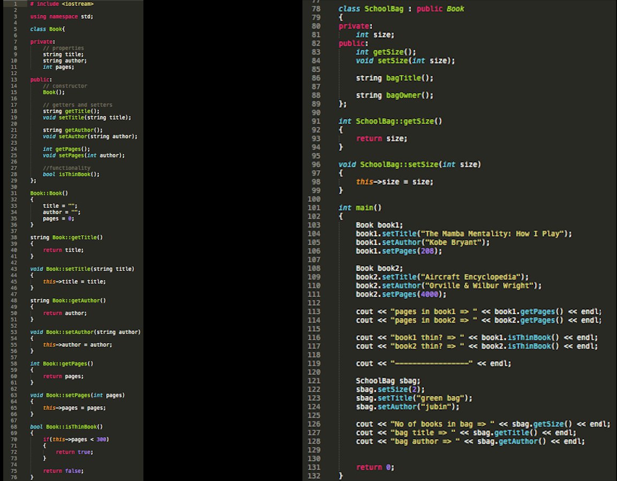
Task: Click 'void setSize(int size);' prototype
Action: (405, 60)
